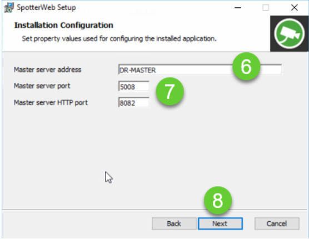Click the 'Set property values' description text
Viewport: 309px width, 239px height.
(x=119, y=38)
